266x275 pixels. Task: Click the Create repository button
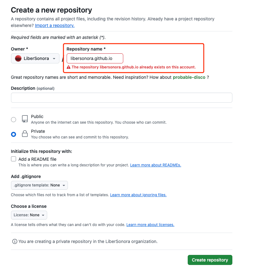(210, 260)
